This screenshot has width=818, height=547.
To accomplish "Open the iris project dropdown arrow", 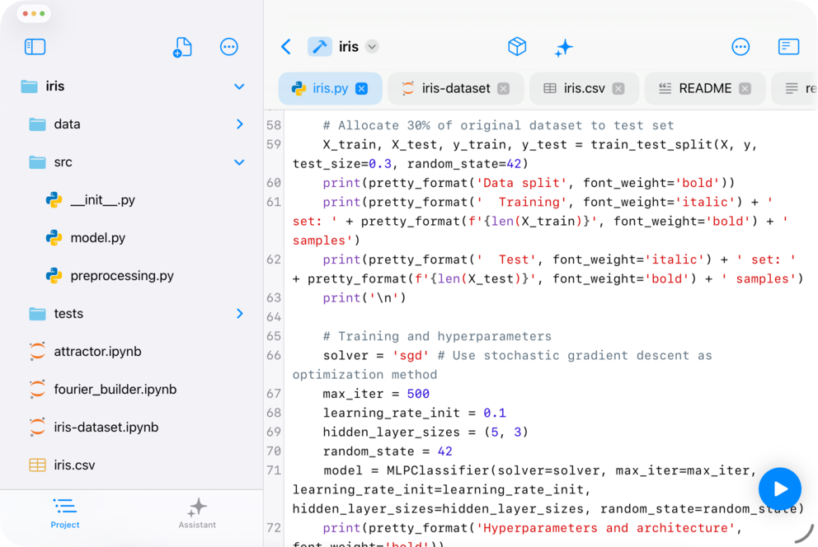I will click(x=372, y=47).
